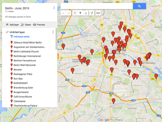This screenshot has height=122, width=162.
Task: Click Add layer
Action: pos(12,25)
